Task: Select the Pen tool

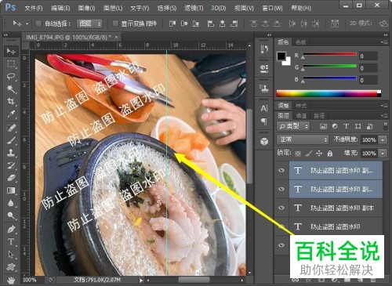Action: coord(11,230)
